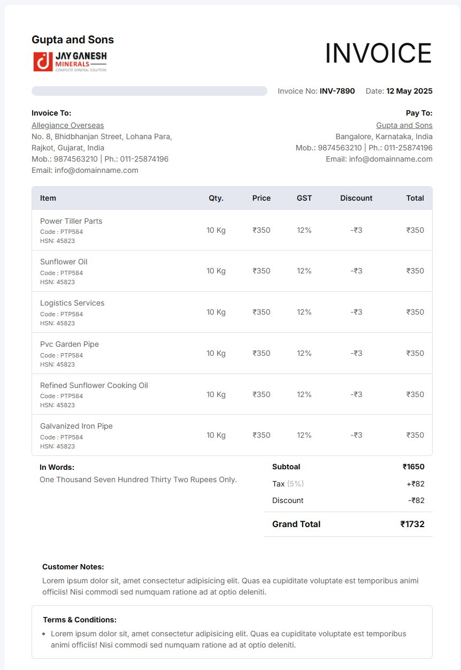Click the Jay Ganesh Minerals logo

70,62
